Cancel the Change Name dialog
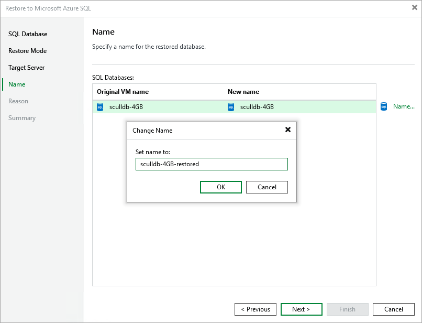 [266, 187]
